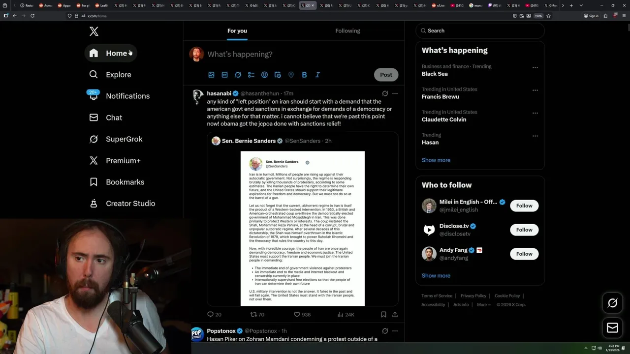
Task: Switch to the For you tab
Action: [x=237, y=30]
